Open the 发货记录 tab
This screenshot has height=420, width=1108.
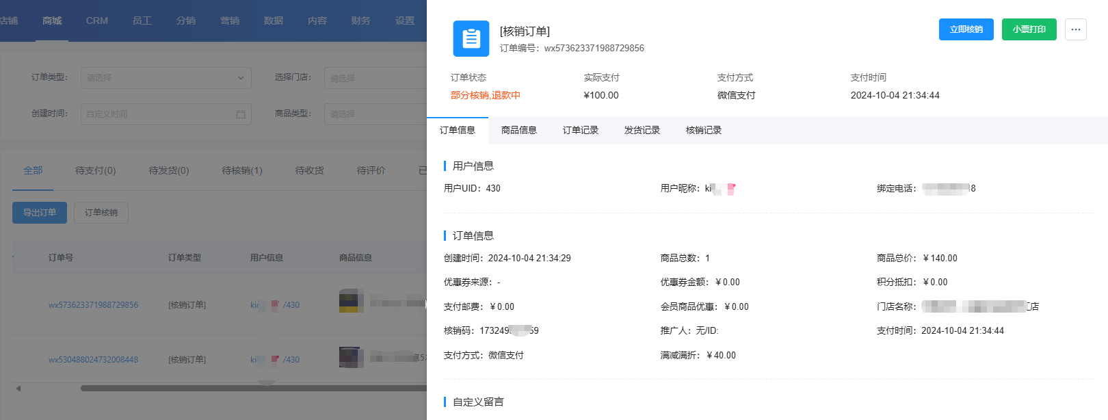pos(642,130)
